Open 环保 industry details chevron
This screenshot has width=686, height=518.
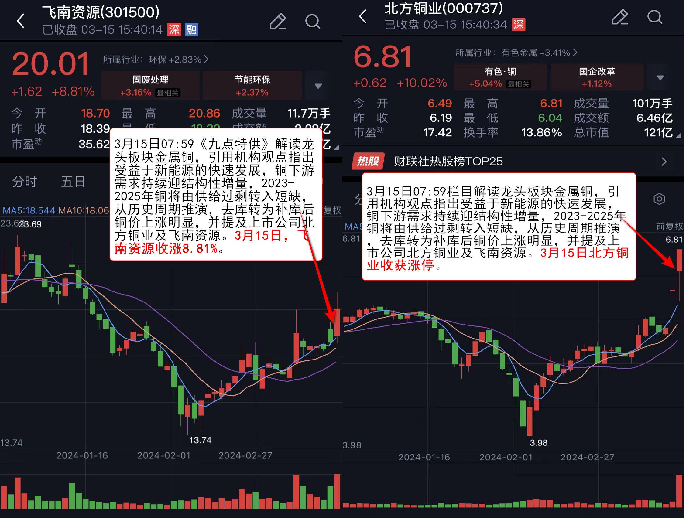coord(206,59)
